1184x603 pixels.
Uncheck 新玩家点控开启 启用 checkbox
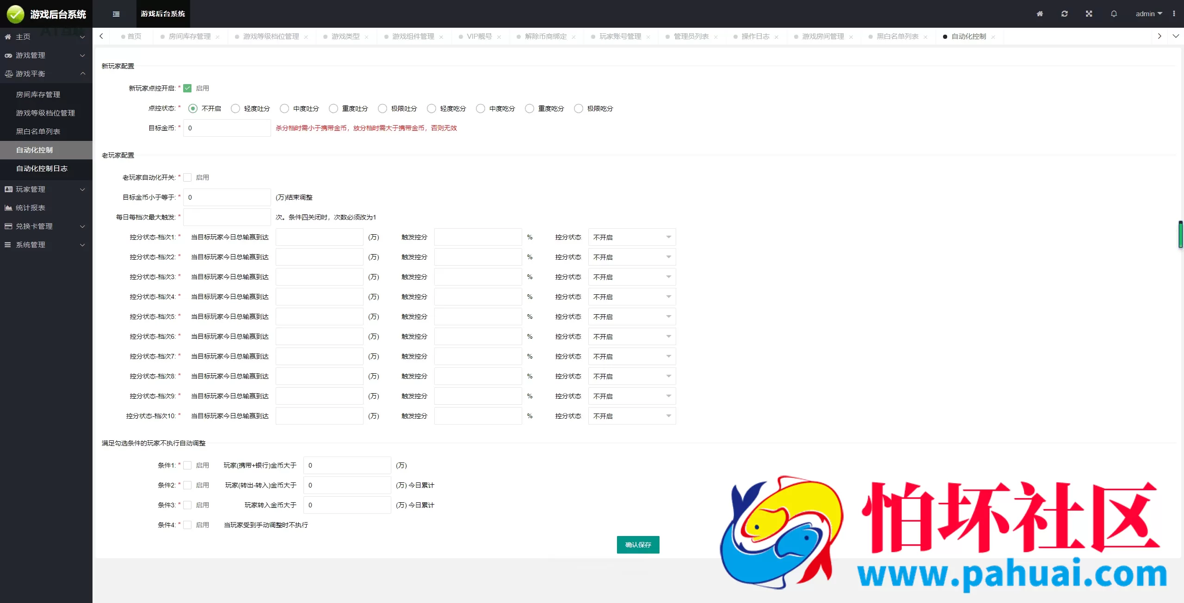tap(187, 88)
